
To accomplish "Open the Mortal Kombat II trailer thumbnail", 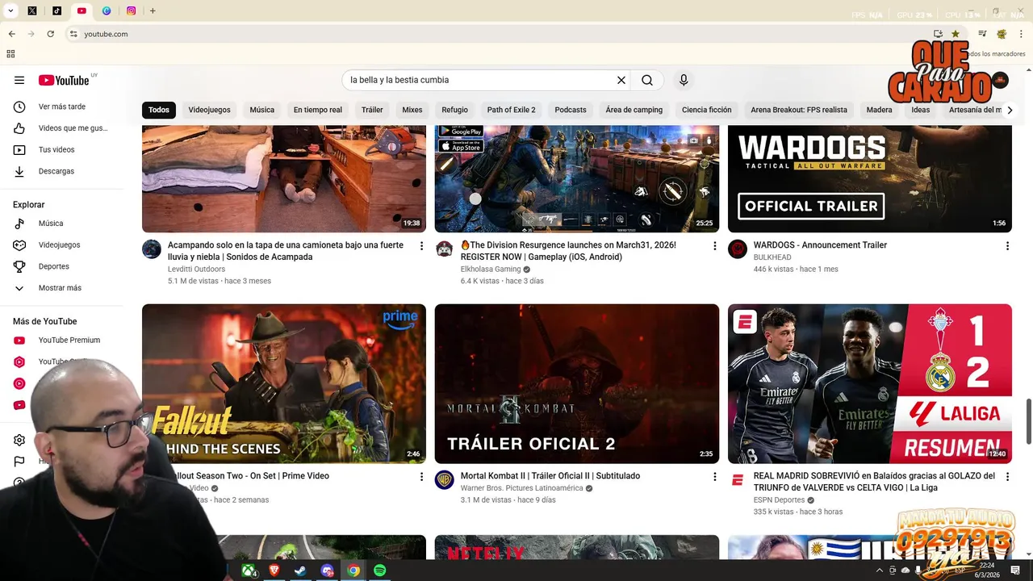I will point(577,383).
